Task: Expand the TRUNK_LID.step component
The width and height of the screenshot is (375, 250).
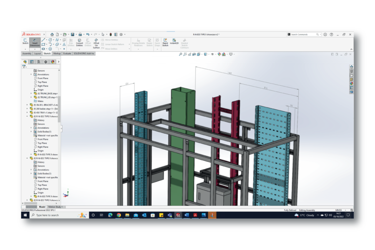Action: pos(31,97)
